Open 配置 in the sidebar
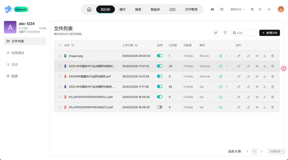 pyautogui.click(x=25, y=76)
